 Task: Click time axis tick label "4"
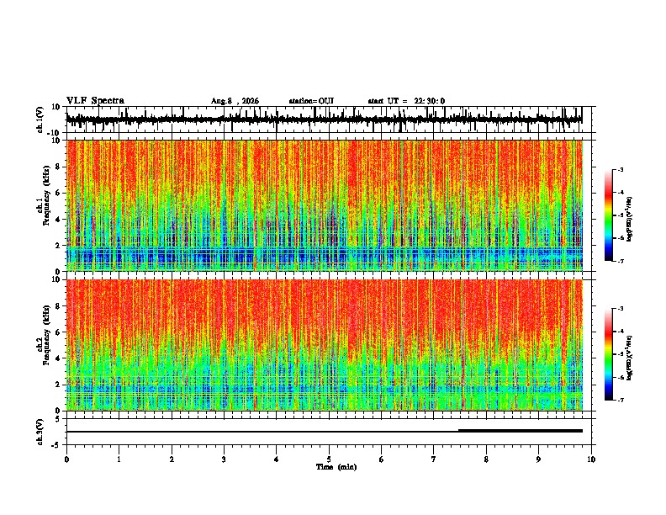point(277,459)
